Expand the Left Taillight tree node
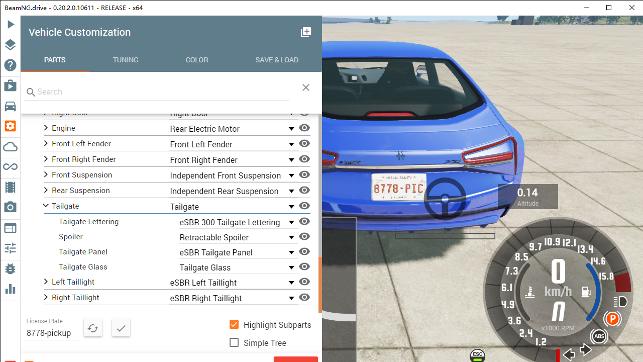 46,282
